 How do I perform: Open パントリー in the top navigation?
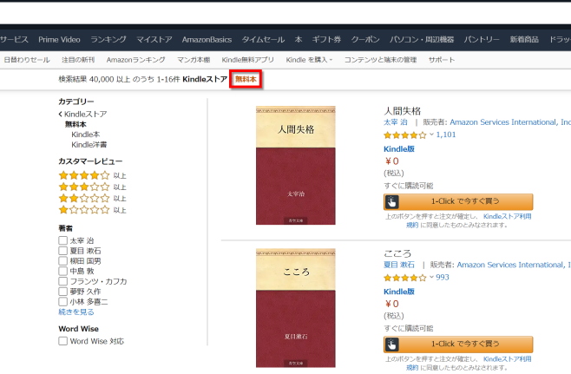482,40
